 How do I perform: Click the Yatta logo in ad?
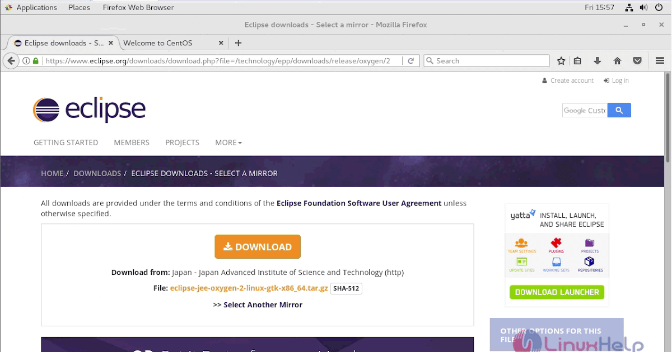click(x=523, y=214)
